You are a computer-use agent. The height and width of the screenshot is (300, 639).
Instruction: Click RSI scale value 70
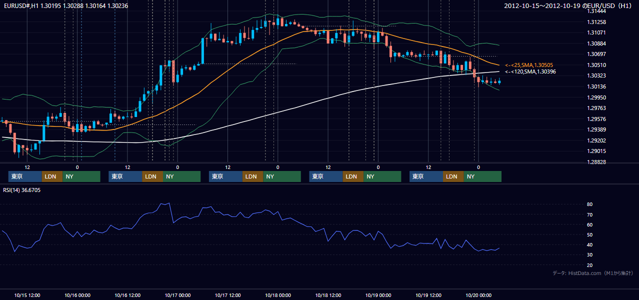click(x=590, y=214)
